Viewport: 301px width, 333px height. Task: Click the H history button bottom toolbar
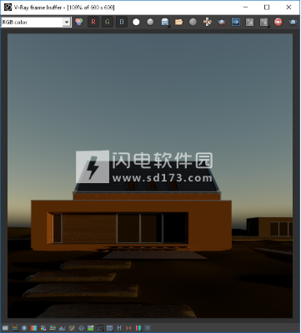[119, 328]
